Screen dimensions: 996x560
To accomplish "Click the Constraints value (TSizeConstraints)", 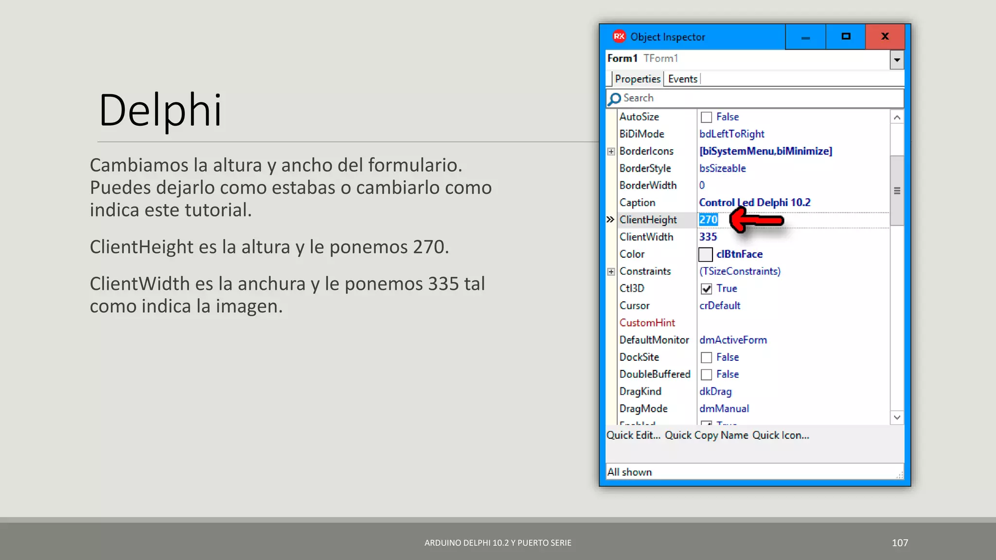I will [740, 271].
